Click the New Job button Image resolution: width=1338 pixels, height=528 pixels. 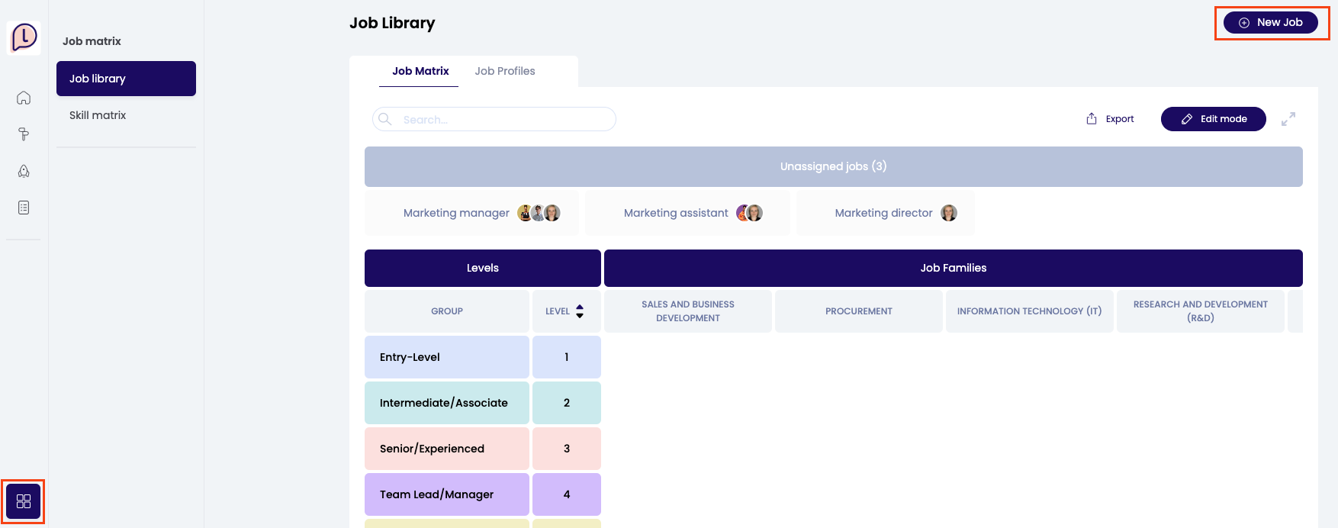click(x=1270, y=22)
